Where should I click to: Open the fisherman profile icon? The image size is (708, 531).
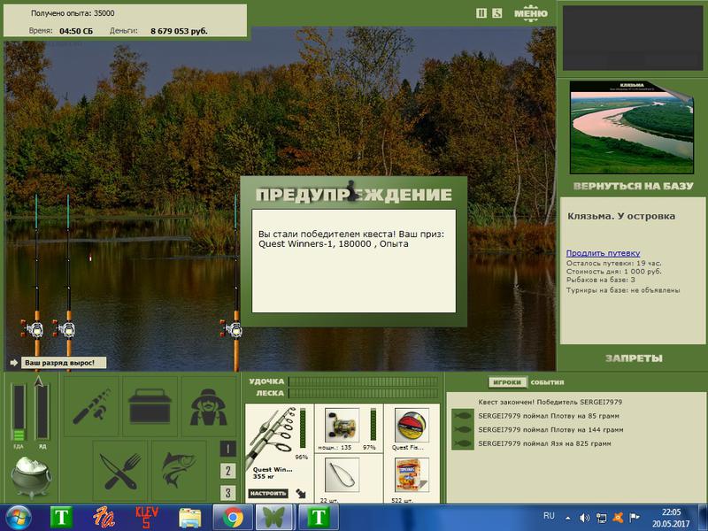pos(208,406)
